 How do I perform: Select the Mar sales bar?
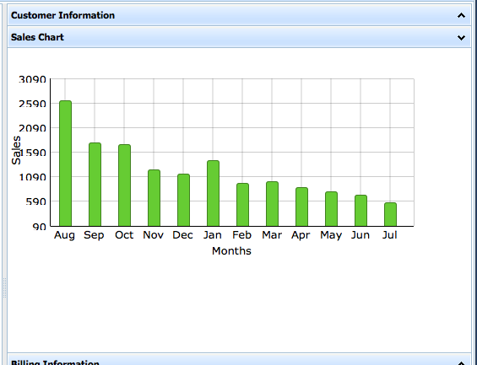[x=272, y=204]
